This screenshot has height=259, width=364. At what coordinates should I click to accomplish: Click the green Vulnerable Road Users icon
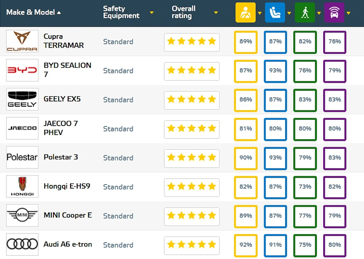[305, 13]
